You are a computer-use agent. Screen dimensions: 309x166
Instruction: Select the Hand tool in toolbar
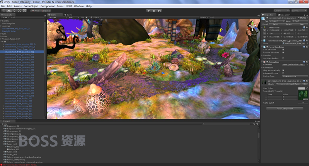pos(4,11)
